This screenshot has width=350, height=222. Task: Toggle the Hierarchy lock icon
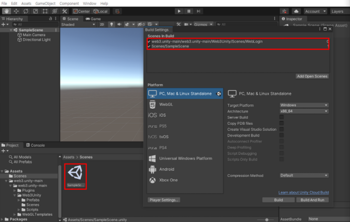[x=50, y=19]
